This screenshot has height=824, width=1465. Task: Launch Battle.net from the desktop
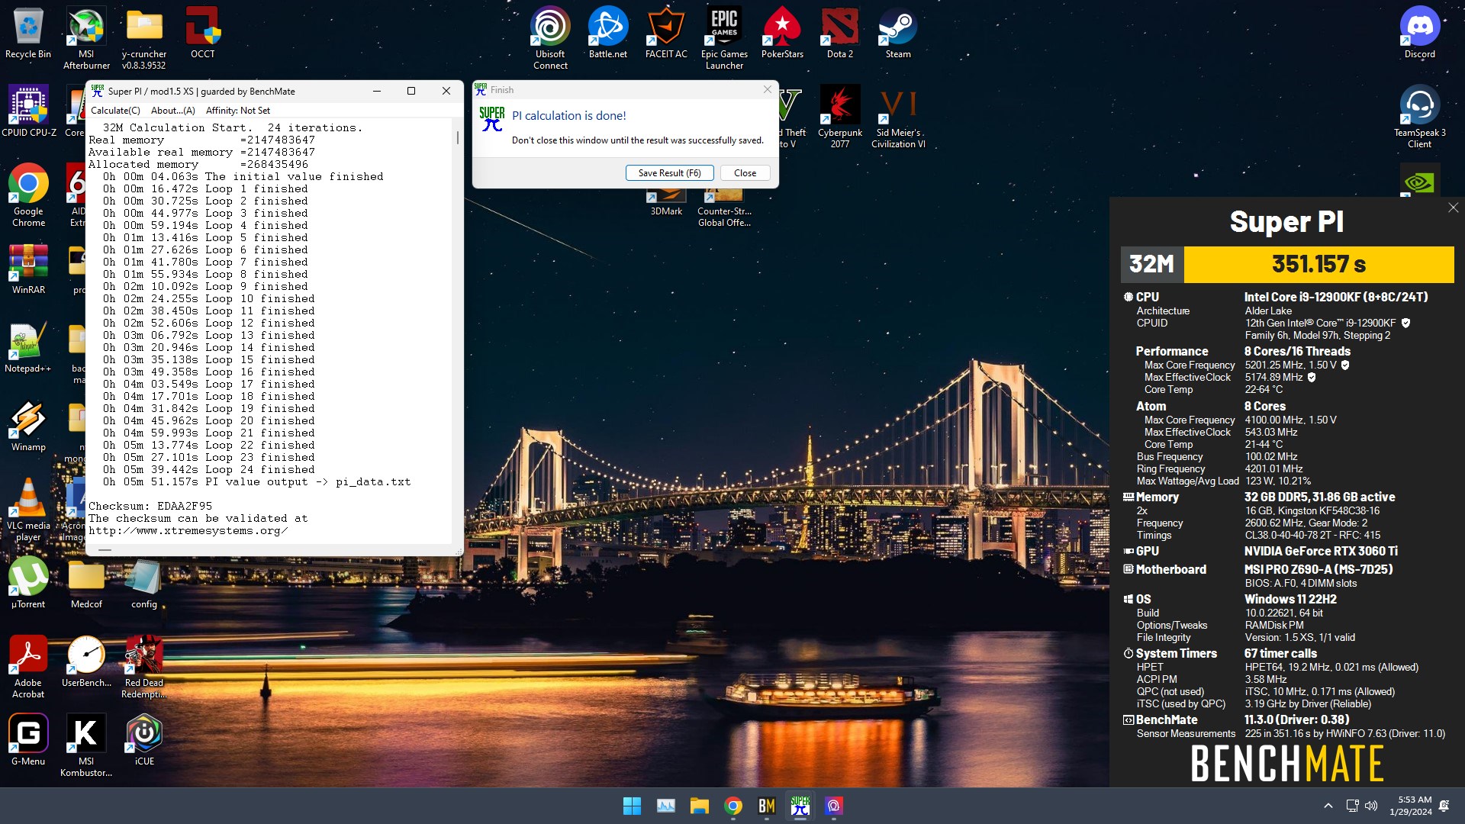(x=608, y=34)
